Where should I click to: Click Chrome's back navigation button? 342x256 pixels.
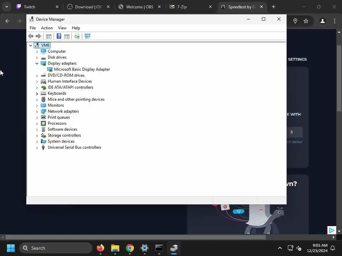click(x=7, y=21)
